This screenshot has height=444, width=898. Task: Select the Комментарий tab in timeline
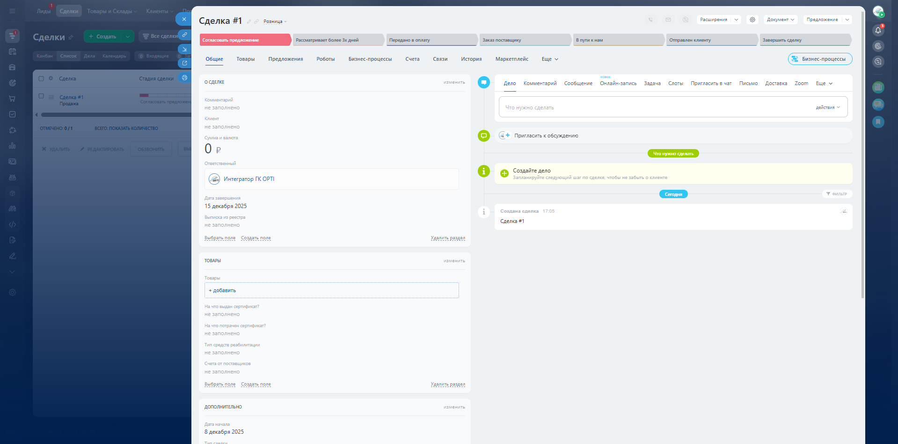pos(540,83)
